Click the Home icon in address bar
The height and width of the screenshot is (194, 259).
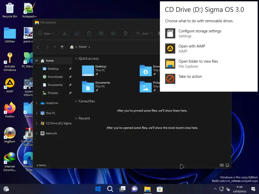point(72,47)
